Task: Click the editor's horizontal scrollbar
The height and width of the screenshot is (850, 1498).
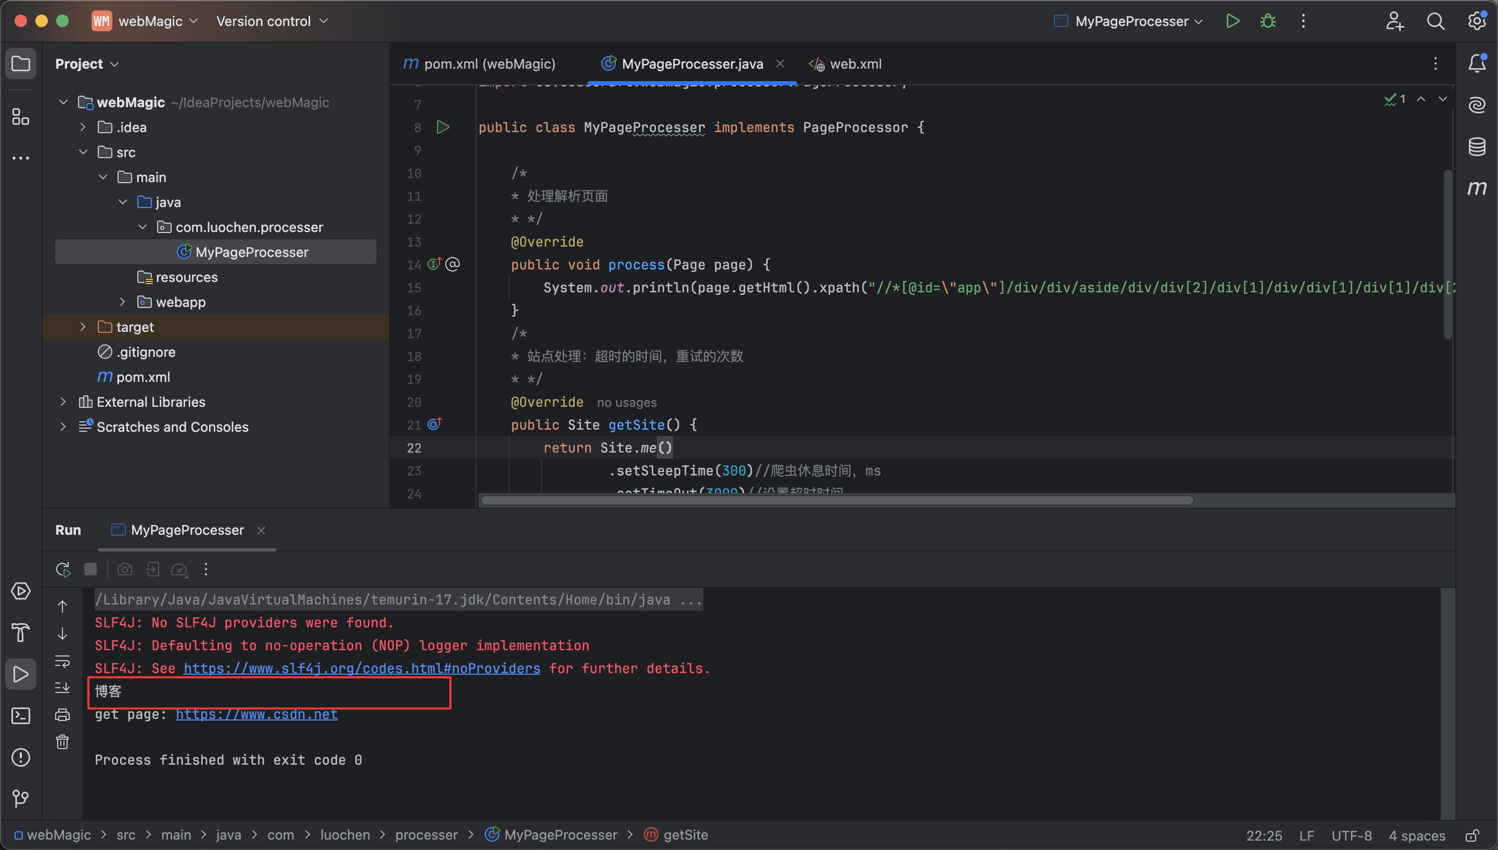Action: click(836, 501)
